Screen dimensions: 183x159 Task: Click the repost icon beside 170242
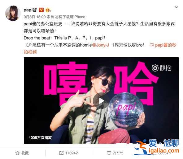pyautogui.click(x=61, y=153)
